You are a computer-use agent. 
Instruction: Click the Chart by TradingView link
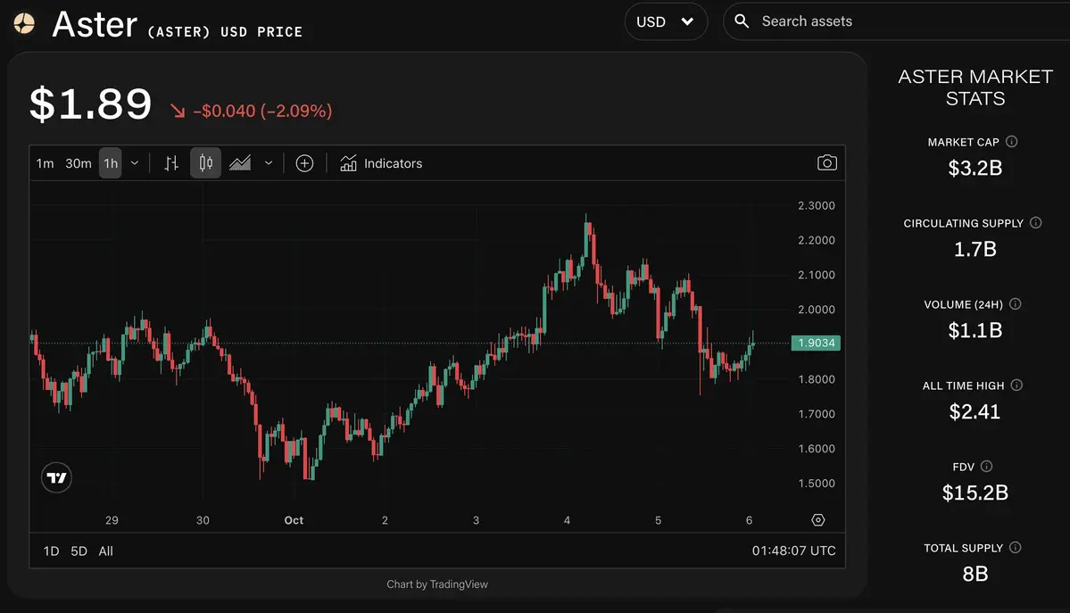click(437, 584)
